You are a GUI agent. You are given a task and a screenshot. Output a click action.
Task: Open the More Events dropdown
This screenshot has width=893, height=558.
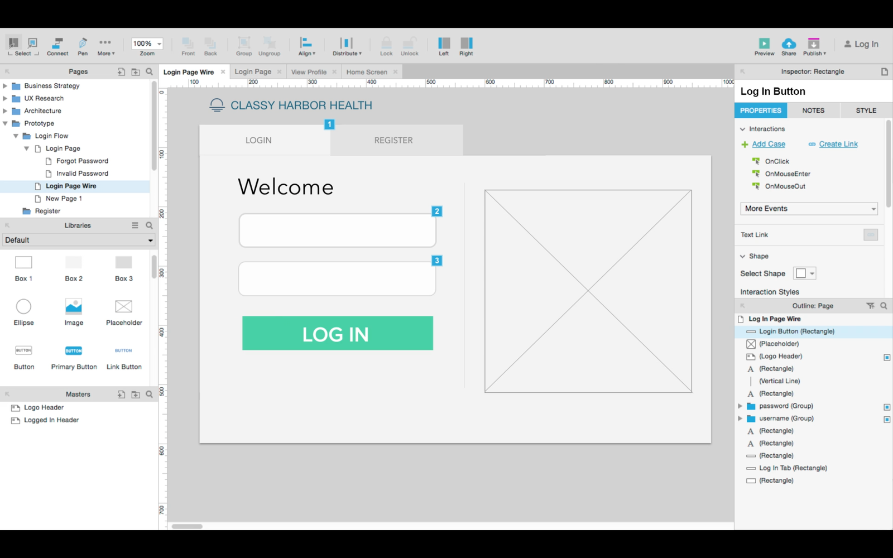coord(809,209)
